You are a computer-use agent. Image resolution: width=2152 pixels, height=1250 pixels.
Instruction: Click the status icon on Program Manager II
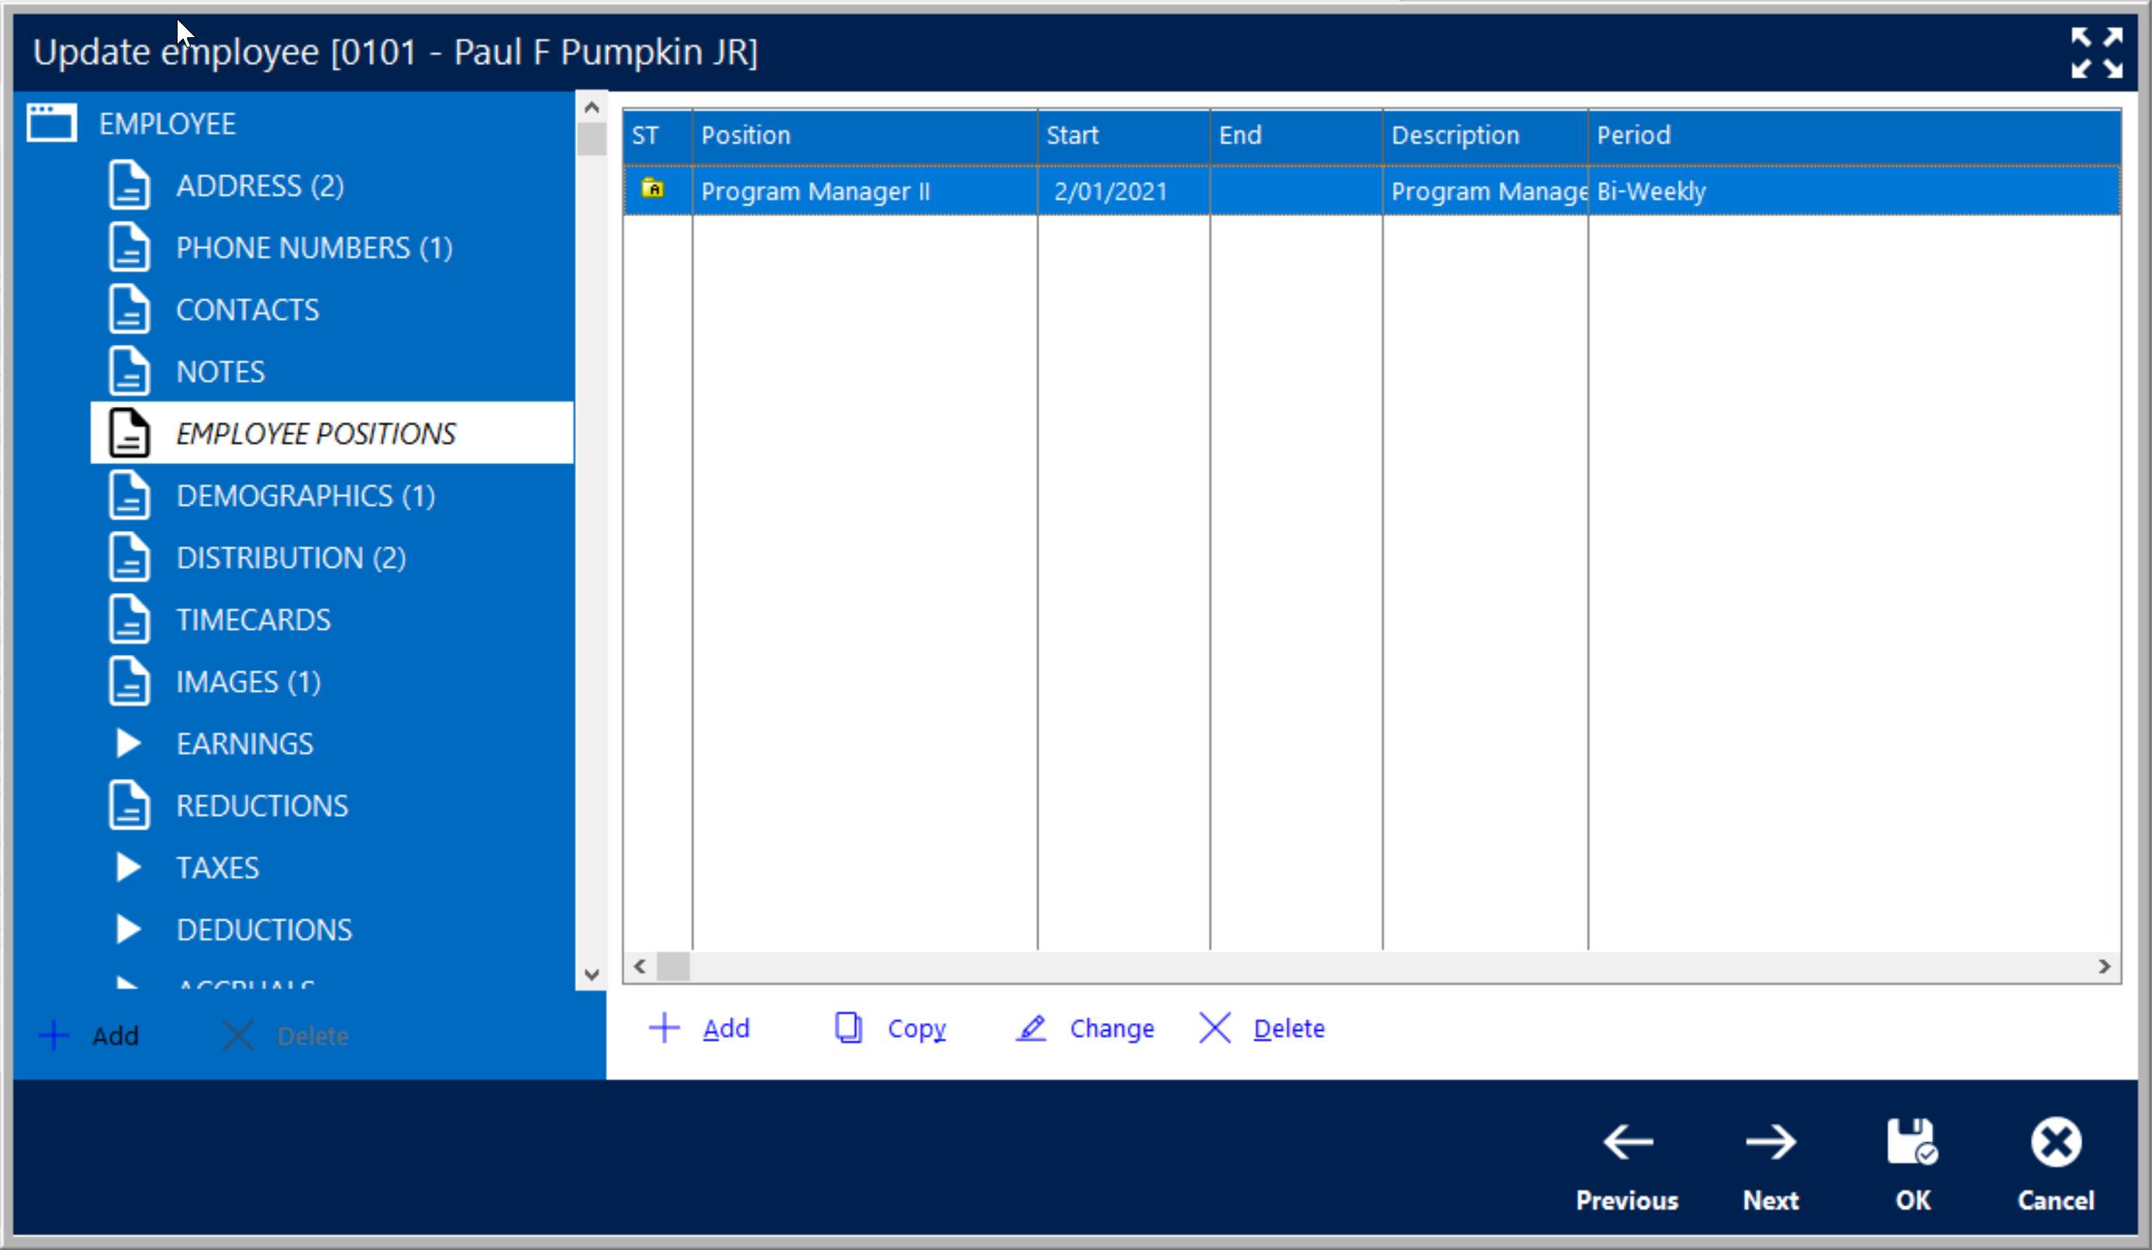[x=652, y=191]
